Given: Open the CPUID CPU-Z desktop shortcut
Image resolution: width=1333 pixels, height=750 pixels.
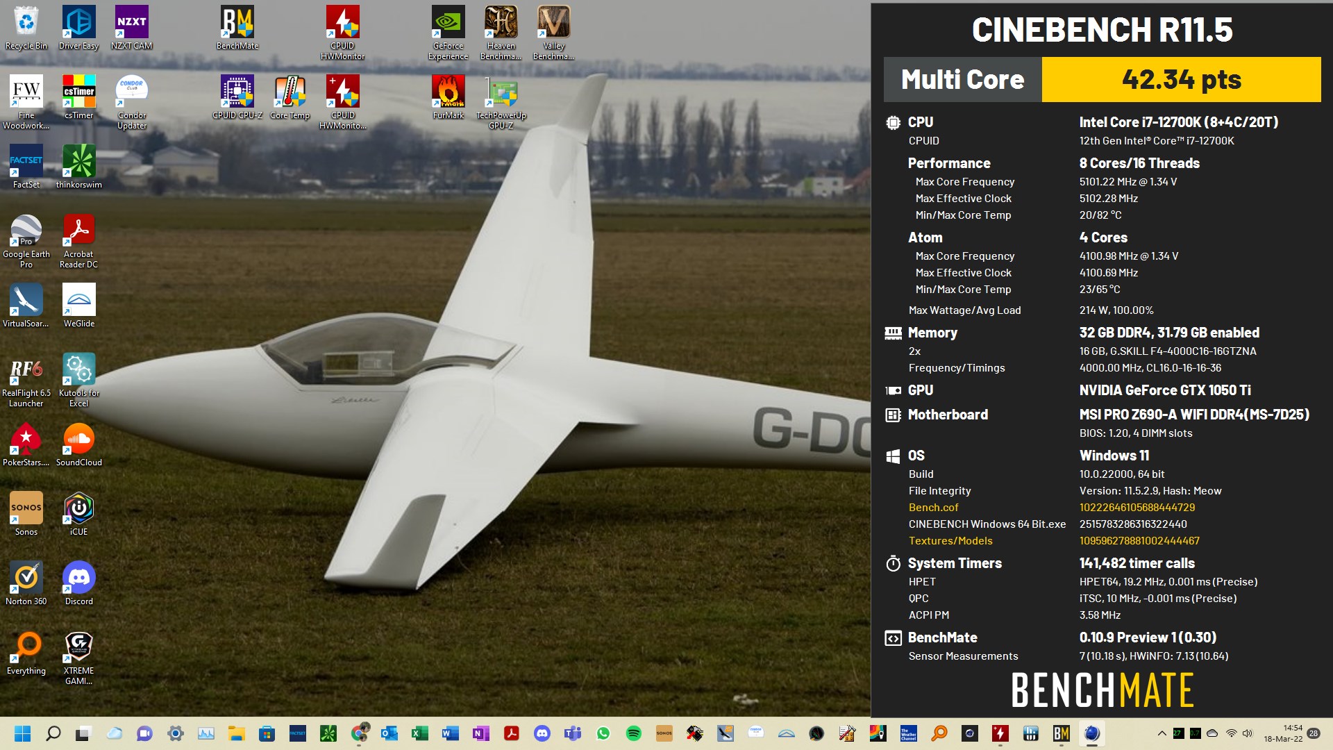Looking at the screenshot, I should tap(237, 98).
